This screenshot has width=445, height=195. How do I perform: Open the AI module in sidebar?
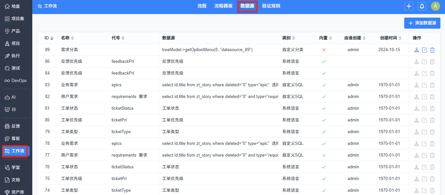(10, 97)
